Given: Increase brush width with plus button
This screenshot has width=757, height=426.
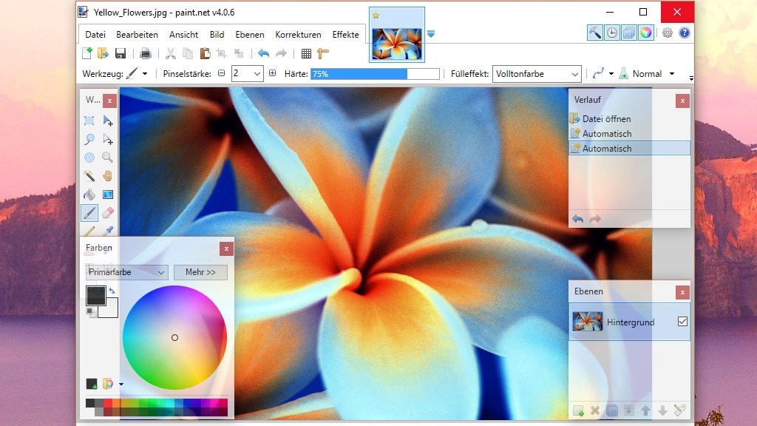Looking at the screenshot, I should coord(272,73).
